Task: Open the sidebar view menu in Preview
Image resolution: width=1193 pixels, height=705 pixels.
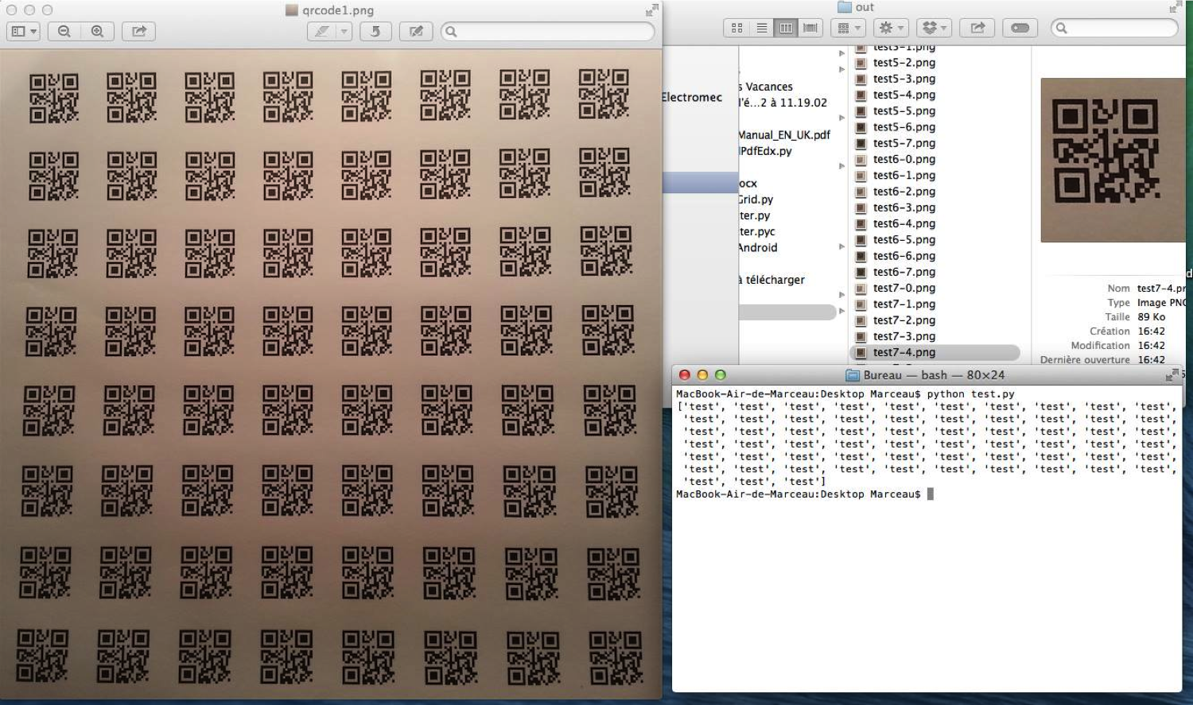Action: pyautogui.click(x=23, y=31)
